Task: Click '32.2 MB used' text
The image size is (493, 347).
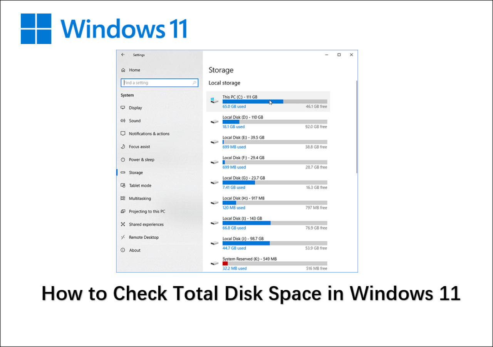Action: tap(235, 268)
